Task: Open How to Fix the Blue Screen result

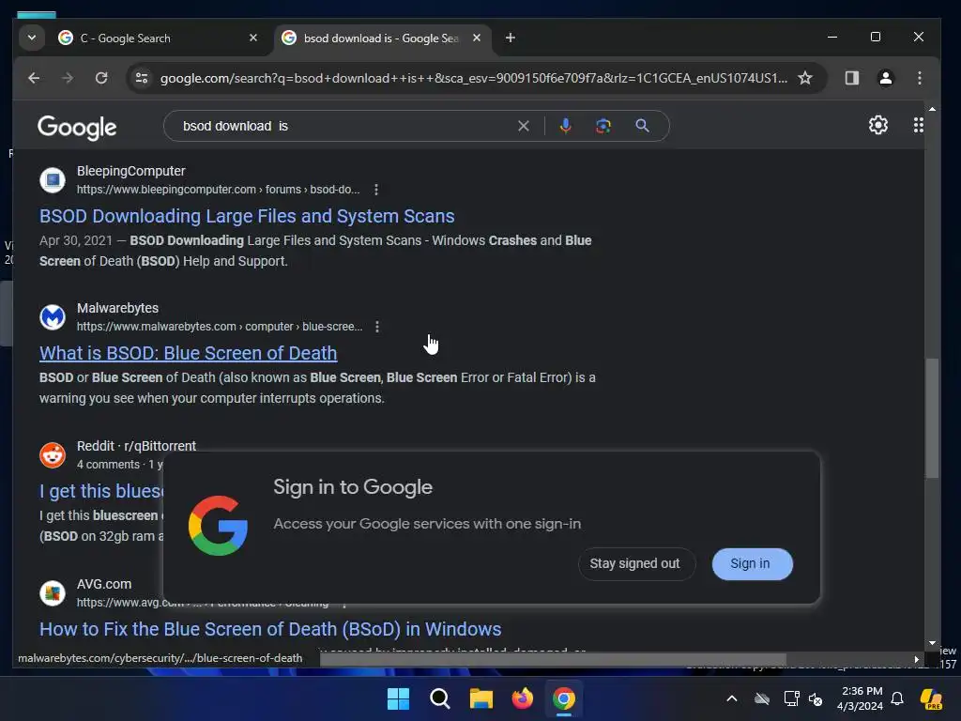Action: [270, 629]
